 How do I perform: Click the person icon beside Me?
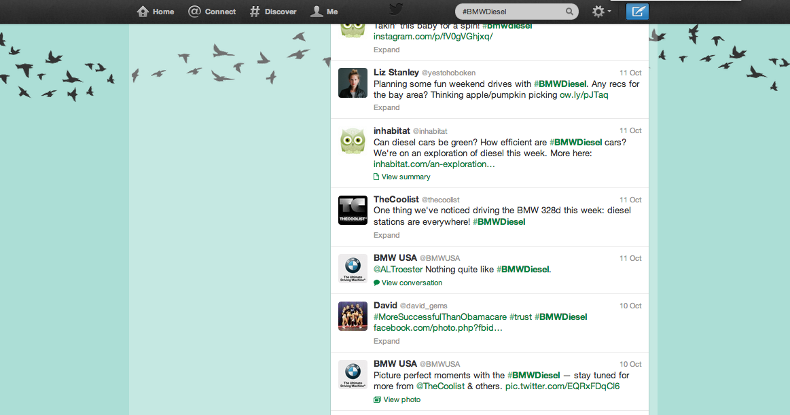(317, 11)
